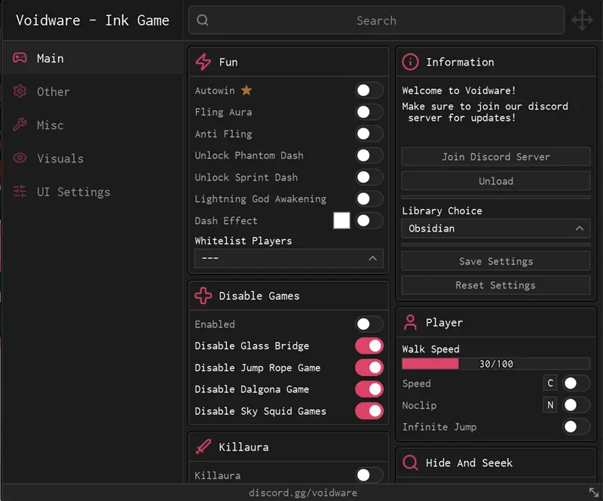This screenshot has width=603, height=501.
Task: Click the resize arrow icon at bottom corner
Action: tap(594, 492)
